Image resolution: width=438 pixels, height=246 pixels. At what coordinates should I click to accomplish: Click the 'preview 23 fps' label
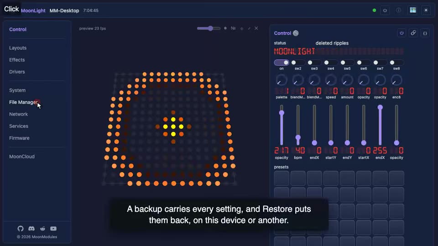click(x=93, y=28)
